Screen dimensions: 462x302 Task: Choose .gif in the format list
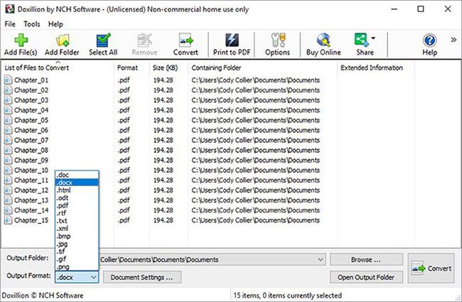(x=77, y=259)
